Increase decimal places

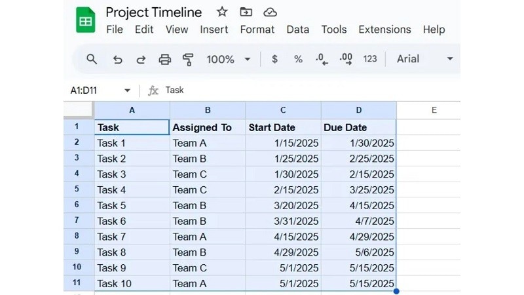346,59
